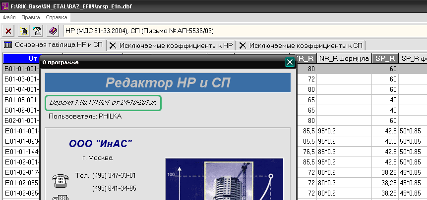
Task: Select row Е01-01-144
Action: coord(21,152)
